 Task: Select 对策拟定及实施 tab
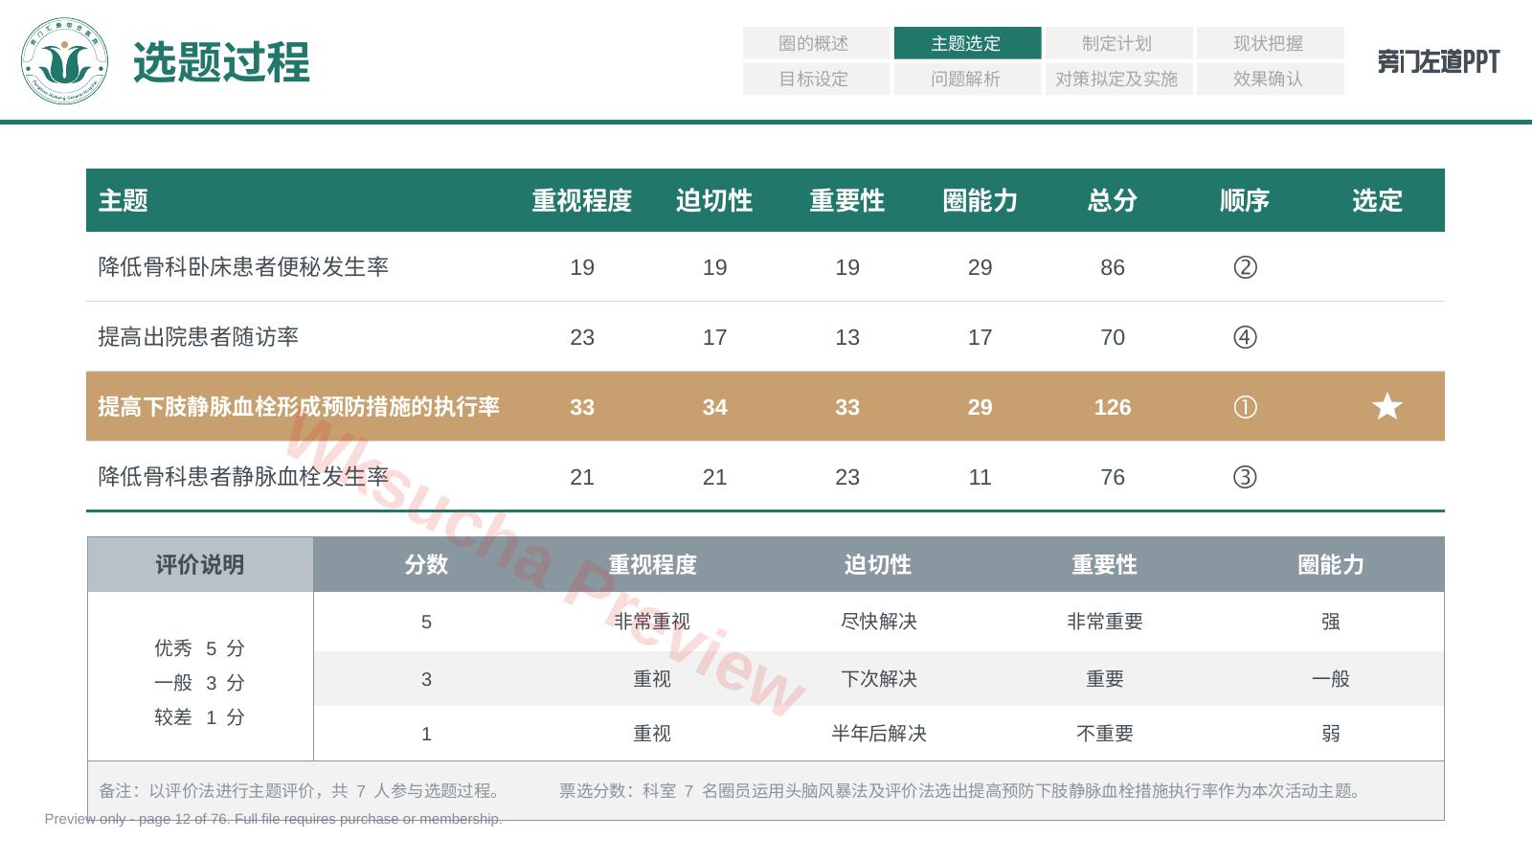[1118, 79]
